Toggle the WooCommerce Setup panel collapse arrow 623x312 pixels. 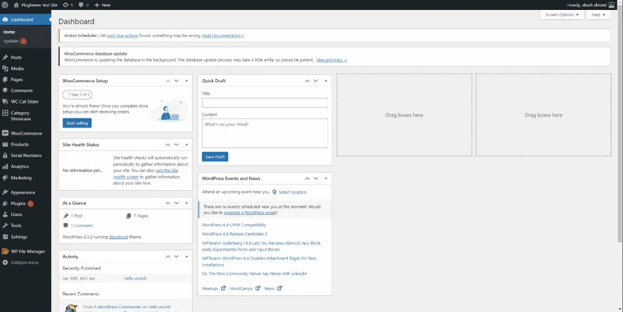tap(186, 80)
